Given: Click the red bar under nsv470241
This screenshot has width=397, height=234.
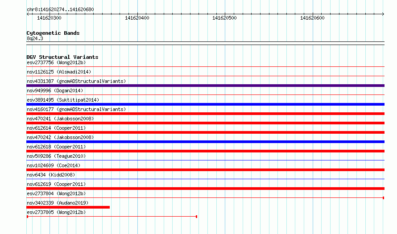Looking at the screenshot, I should tap(205, 123).
